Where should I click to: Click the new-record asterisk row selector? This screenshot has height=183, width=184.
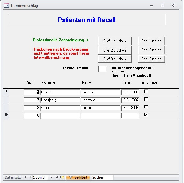point(6,116)
